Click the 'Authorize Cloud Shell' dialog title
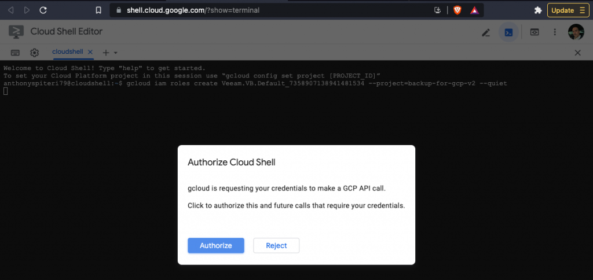593x280 pixels. coord(232,163)
